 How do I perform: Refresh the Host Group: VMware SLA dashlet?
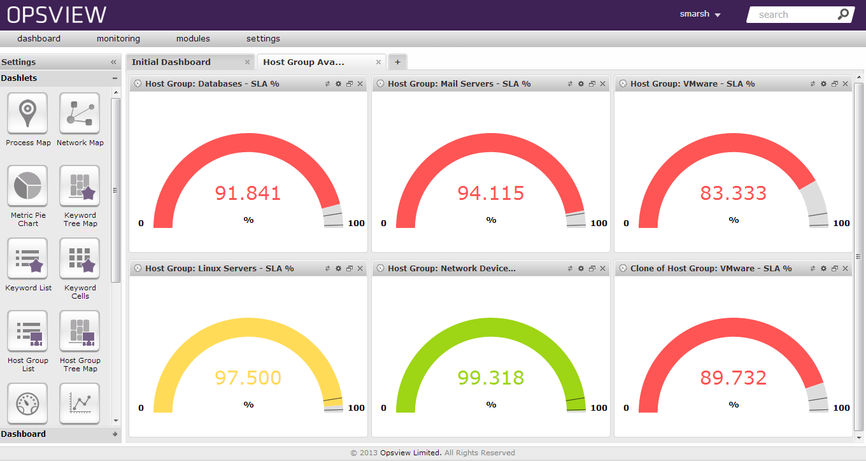[813, 83]
